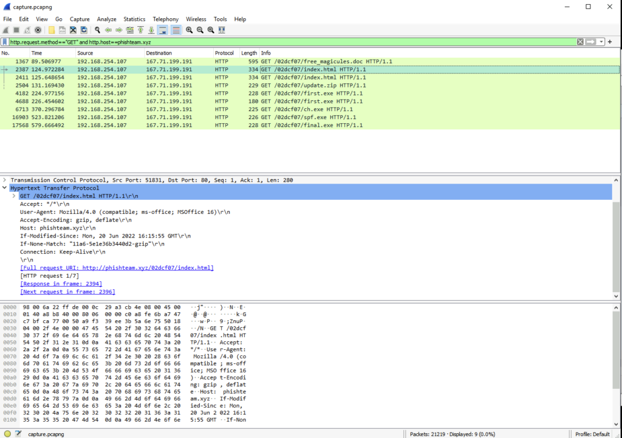Expand the GET /02dcf07/index.html detail row
This screenshot has height=438, width=622.
pos(14,196)
